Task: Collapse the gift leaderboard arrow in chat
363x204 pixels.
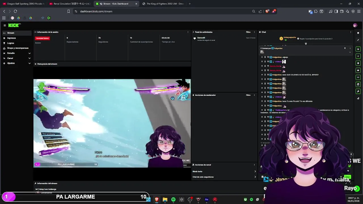Action: [306, 44]
